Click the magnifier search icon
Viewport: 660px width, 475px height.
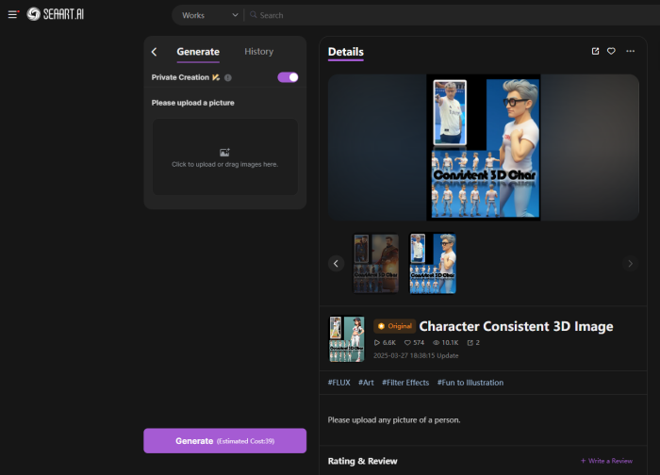click(253, 15)
